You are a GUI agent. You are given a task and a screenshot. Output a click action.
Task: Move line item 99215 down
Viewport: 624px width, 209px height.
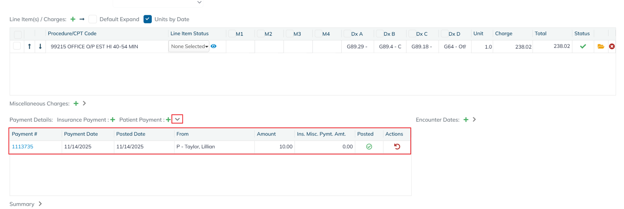pos(40,46)
